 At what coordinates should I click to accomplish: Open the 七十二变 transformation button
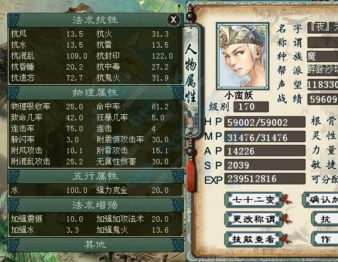coord(254,200)
